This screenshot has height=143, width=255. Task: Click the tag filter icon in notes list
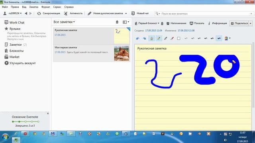117,22
